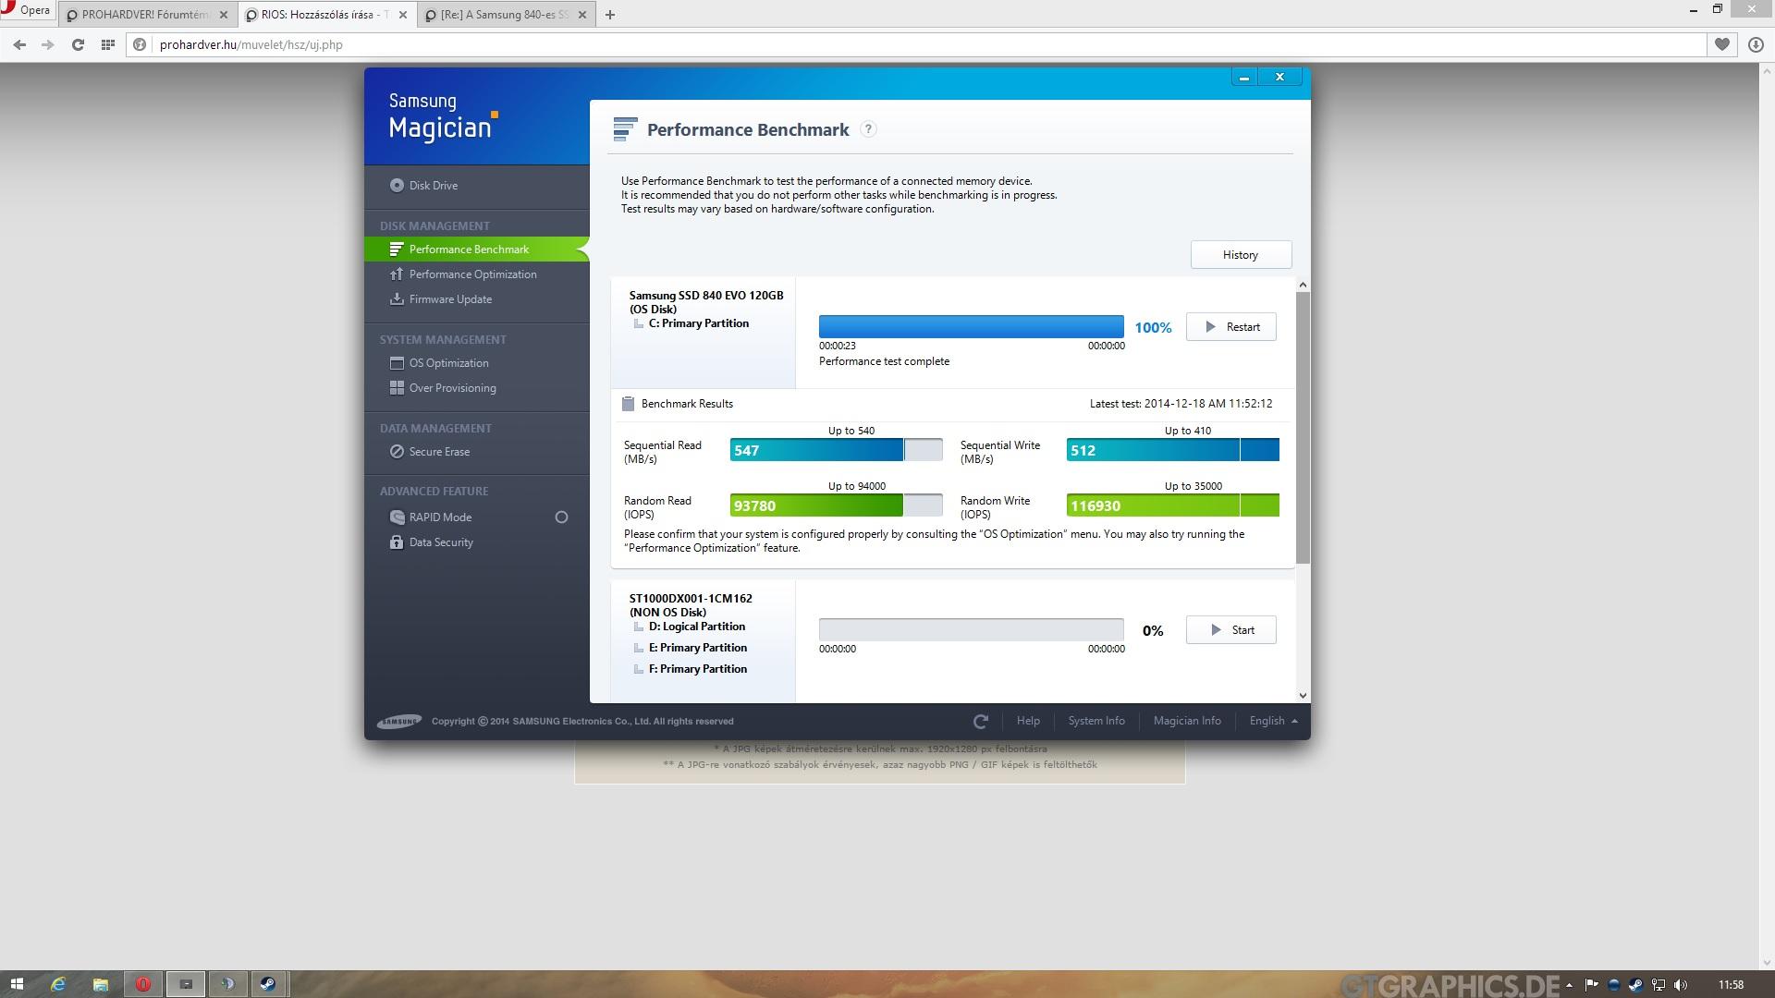This screenshot has width=1775, height=998.
Task: Expand the English language dropdown
Action: click(x=1273, y=721)
